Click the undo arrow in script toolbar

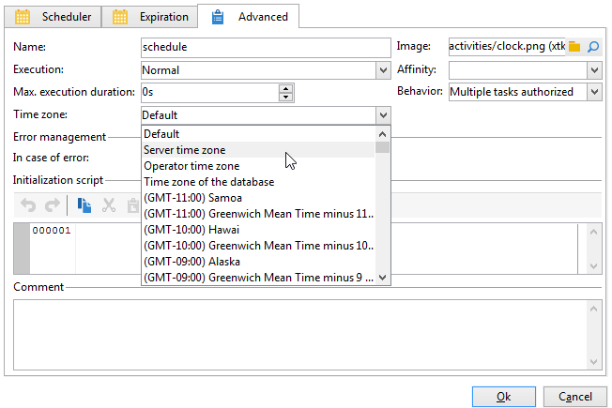[x=28, y=204]
